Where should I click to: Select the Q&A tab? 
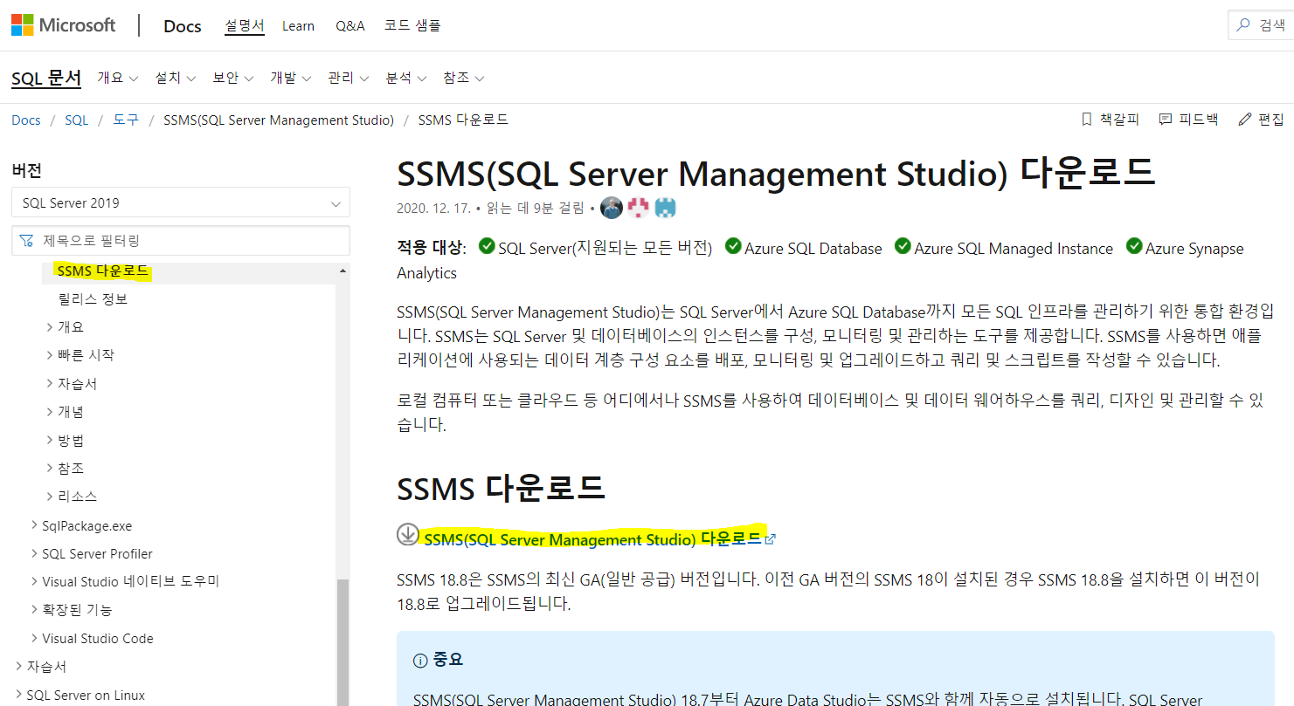[x=349, y=26]
